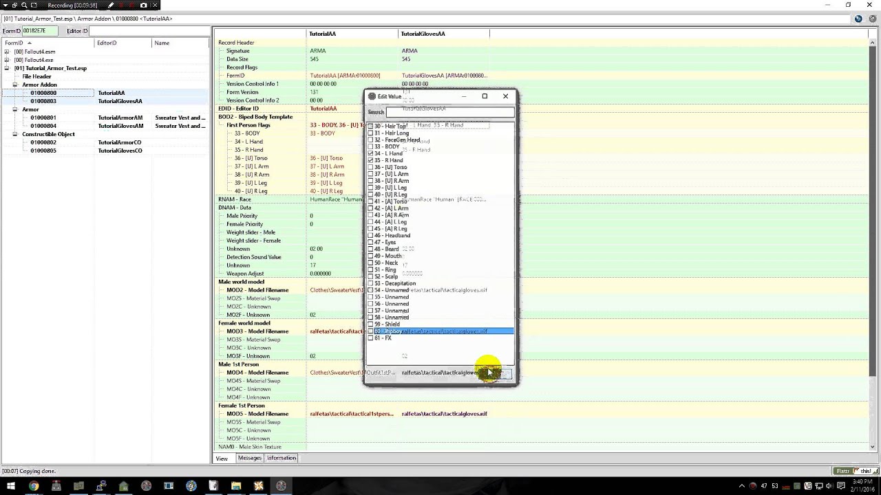Toggle 59 - Shield checkbox

(370, 324)
